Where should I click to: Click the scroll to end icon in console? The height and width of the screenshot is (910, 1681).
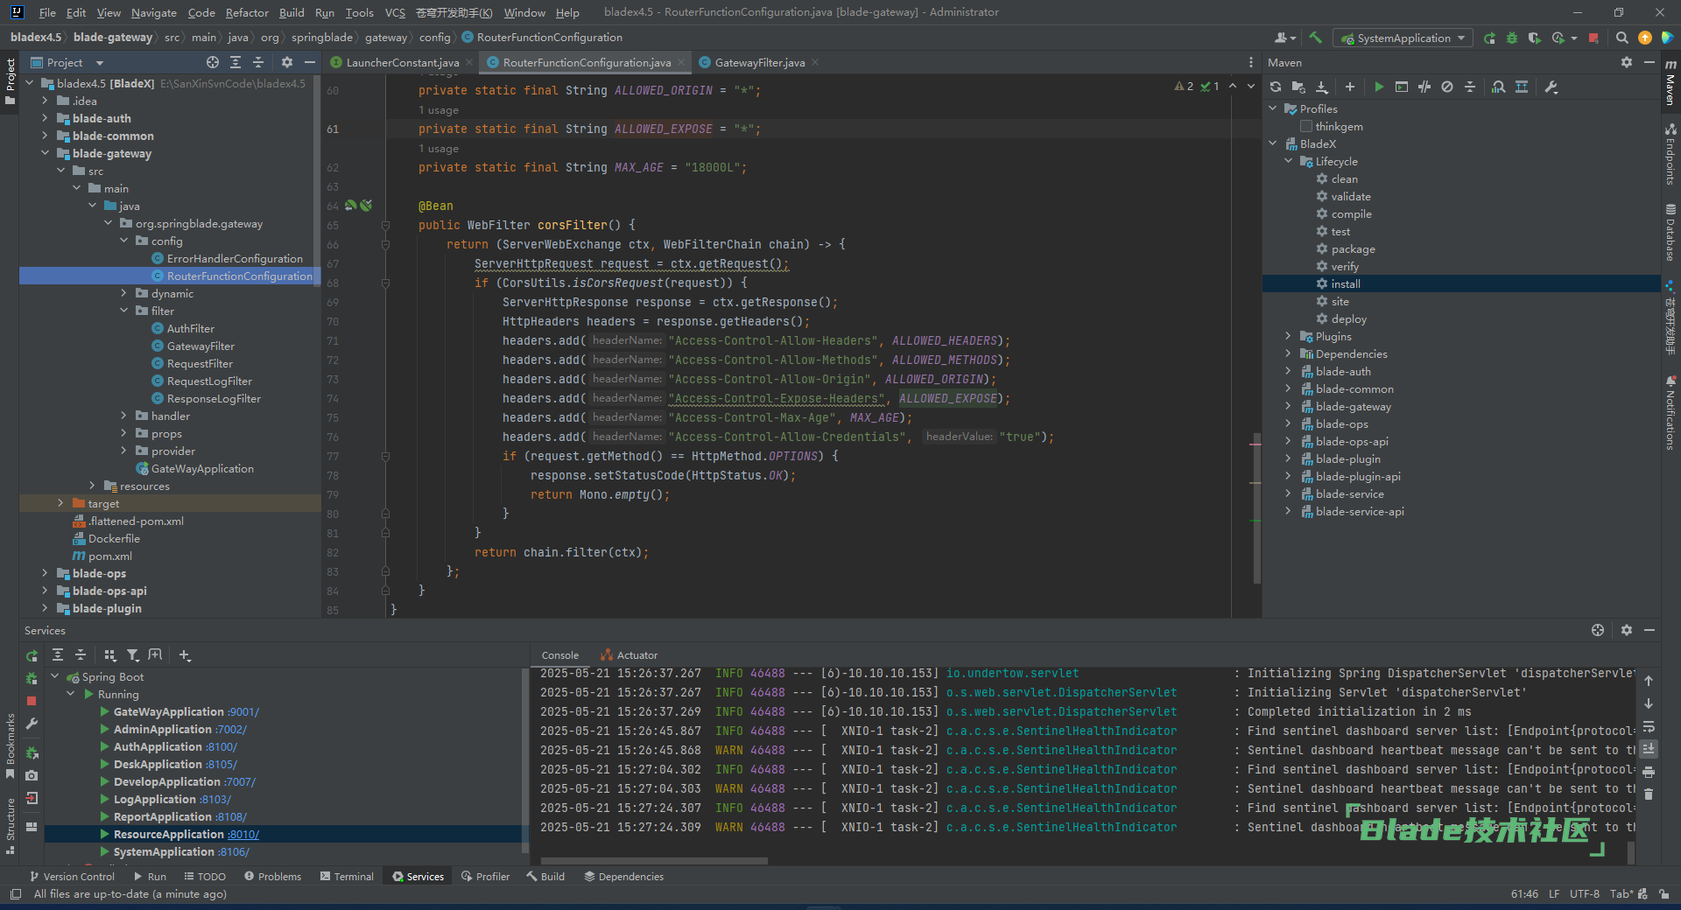[x=1649, y=749]
